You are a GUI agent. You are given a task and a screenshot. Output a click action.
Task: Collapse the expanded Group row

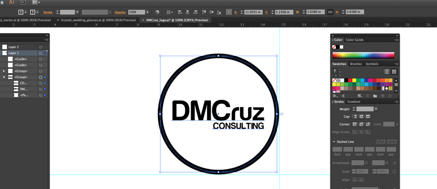tap(4, 77)
